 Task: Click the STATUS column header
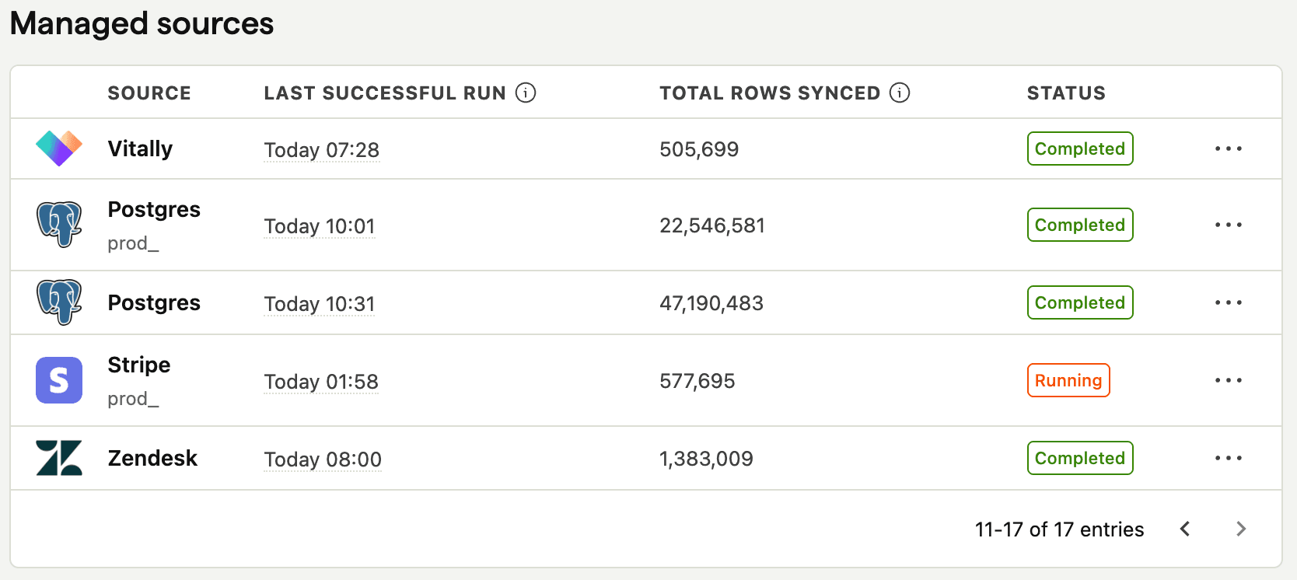click(1066, 93)
